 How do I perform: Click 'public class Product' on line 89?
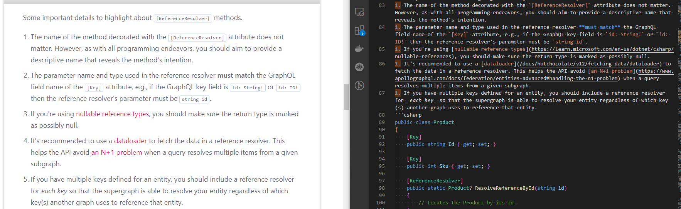pyautogui.click(x=424, y=122)
